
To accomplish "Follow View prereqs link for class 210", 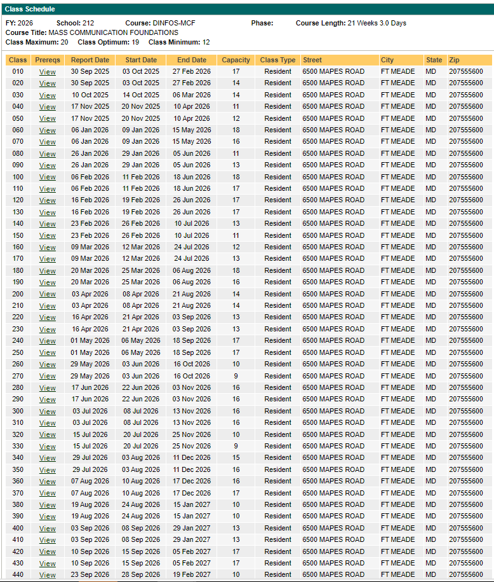I will [x=48, y=306].
